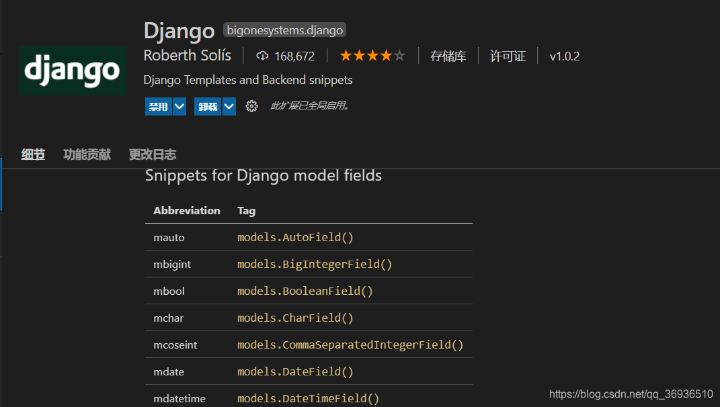The width and height of the screenshot is (720, 407).
Task: Click the 卸载 (Uninstall) button
Action: (x=208, y=107)
